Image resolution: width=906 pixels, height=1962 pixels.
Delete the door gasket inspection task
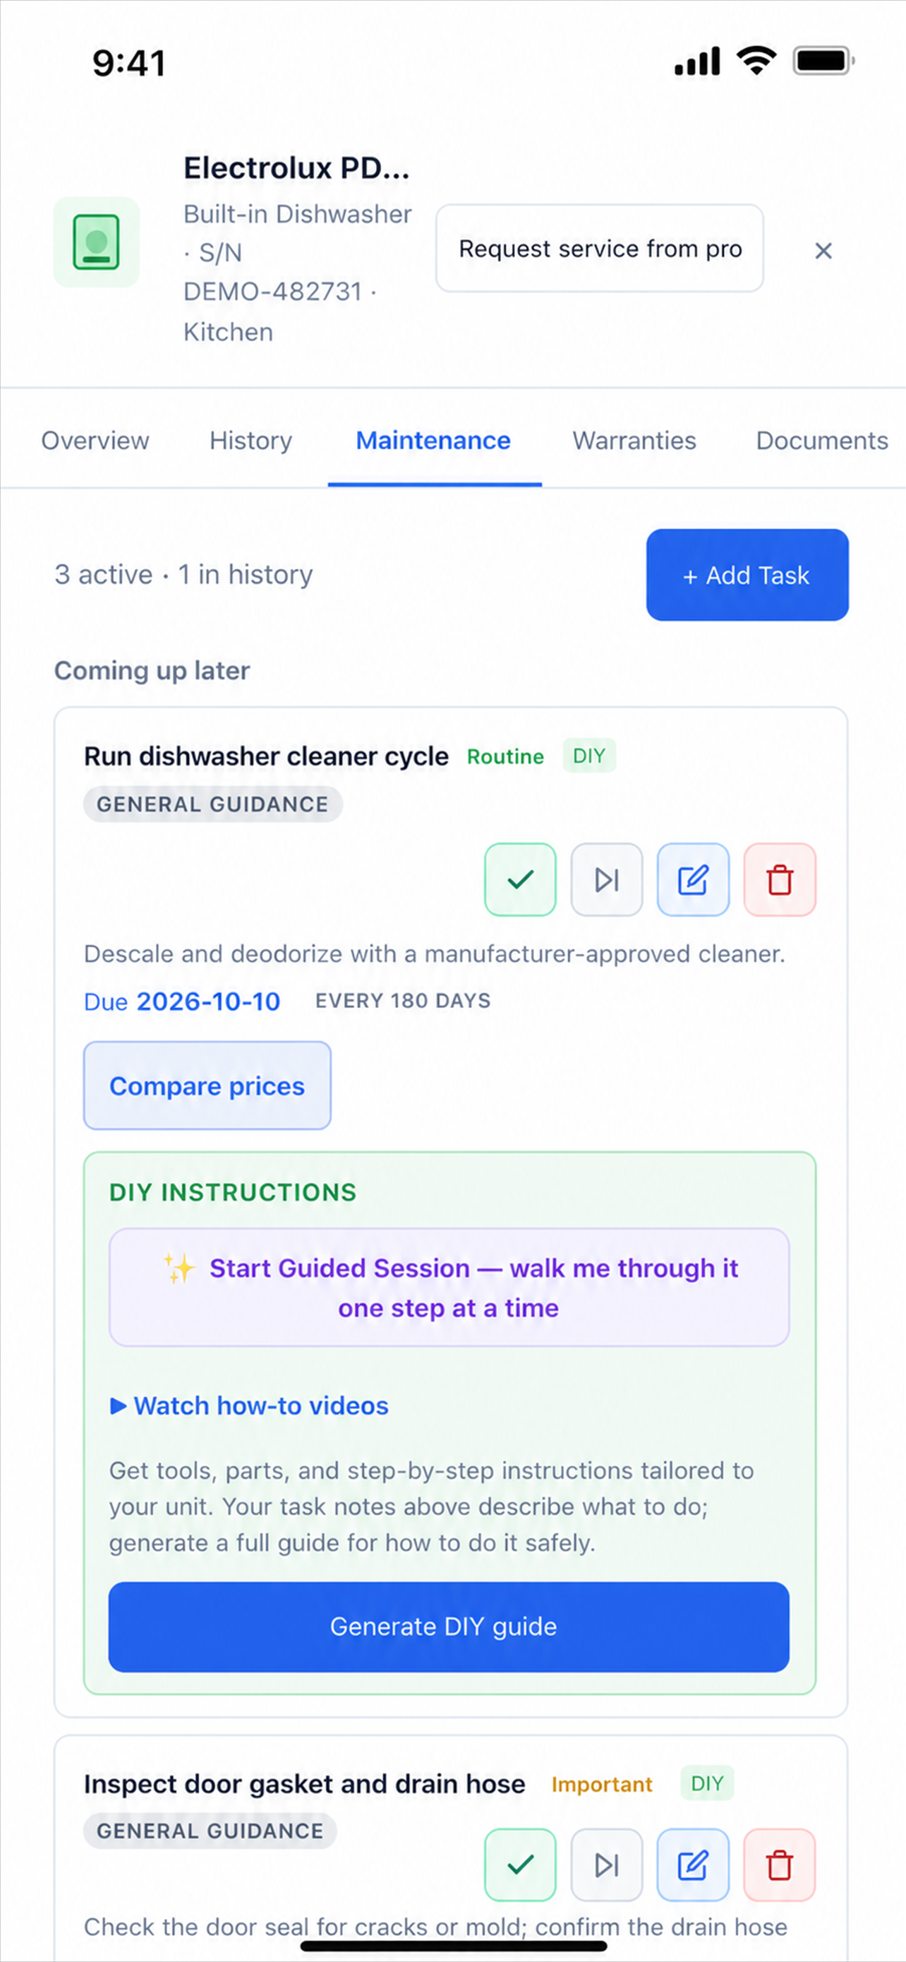[780, 1865]
